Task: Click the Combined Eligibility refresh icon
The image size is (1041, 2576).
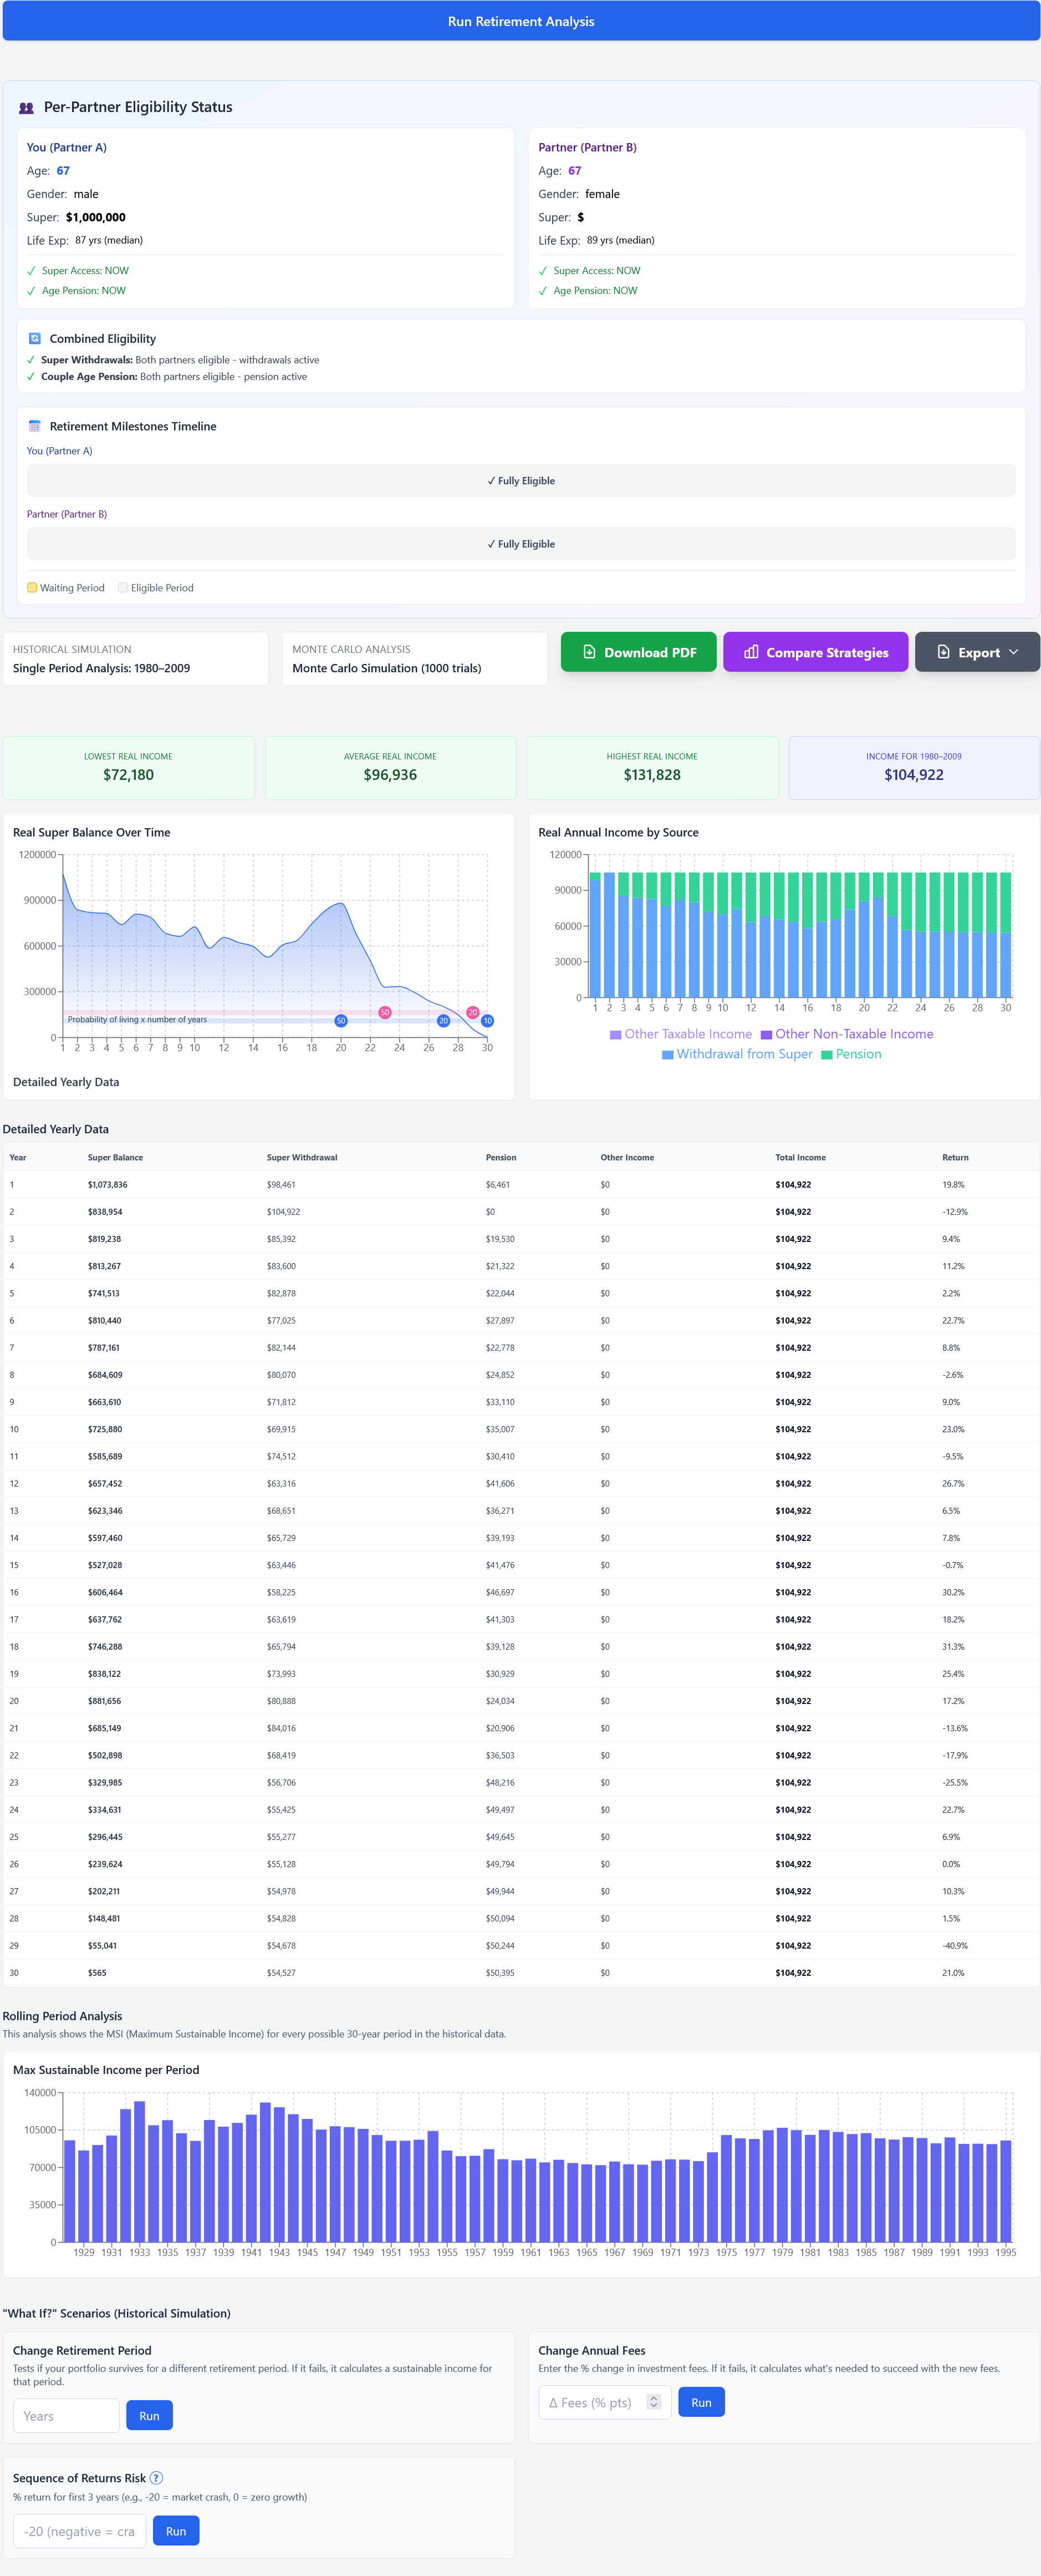Action: (x=35, y=339)
